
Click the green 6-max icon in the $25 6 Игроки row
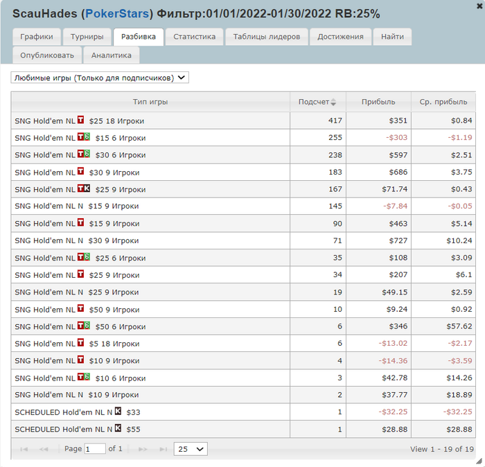click(x=87, y=256)
